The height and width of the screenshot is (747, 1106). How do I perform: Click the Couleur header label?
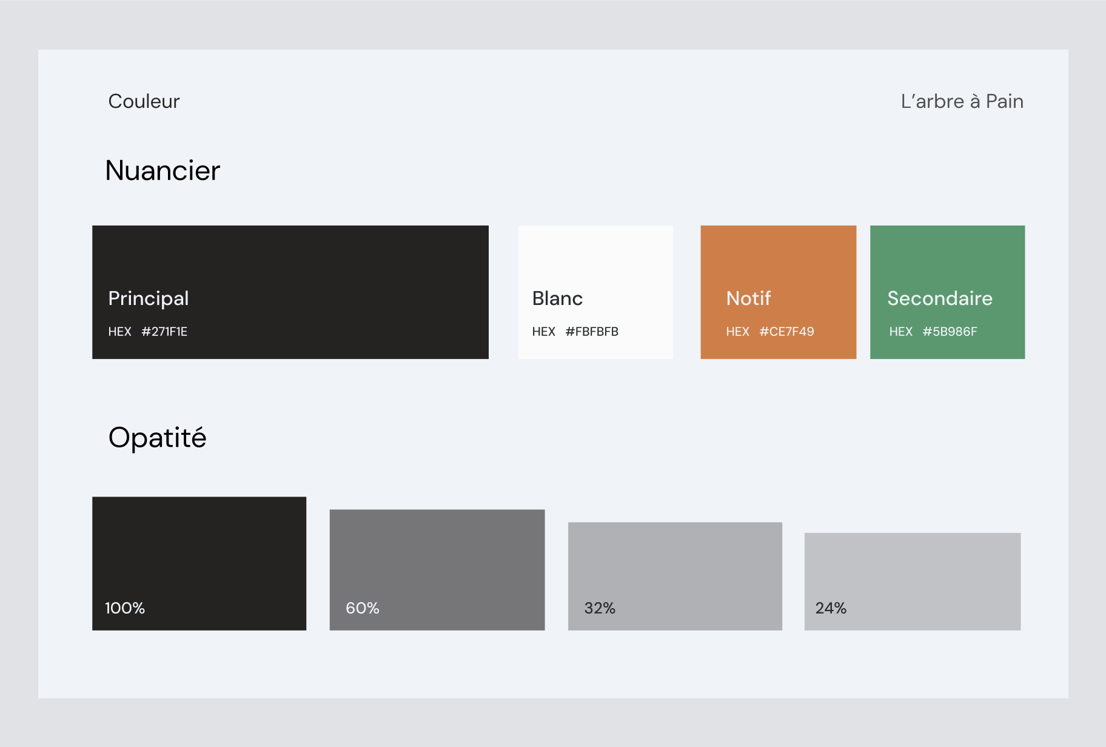144,101
